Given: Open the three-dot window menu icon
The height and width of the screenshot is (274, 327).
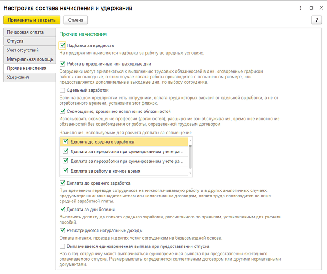Looking at the screenshot, I should (x=300, y=8).
